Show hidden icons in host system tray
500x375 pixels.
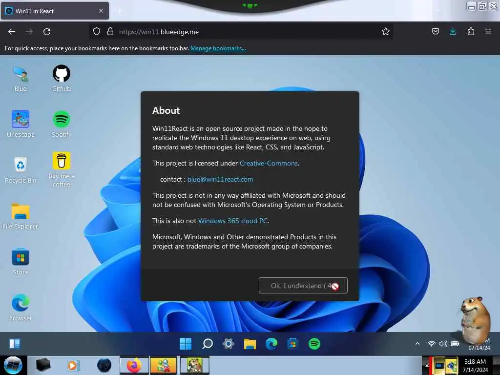pyautogui.click(x=427, y=366)
